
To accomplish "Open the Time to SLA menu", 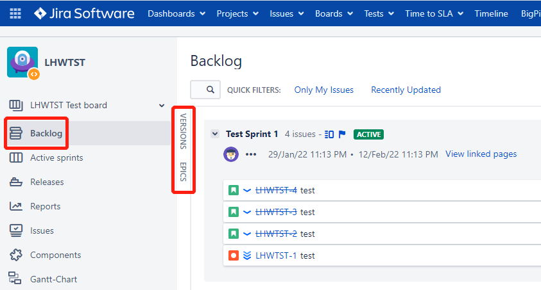I will (x=434, y=13).
